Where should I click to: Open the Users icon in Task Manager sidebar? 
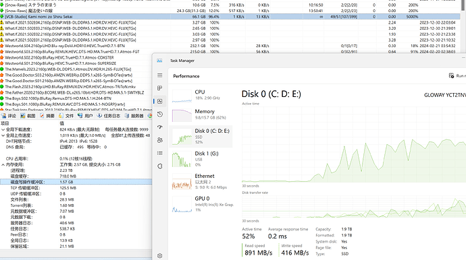tap(160, 140)
